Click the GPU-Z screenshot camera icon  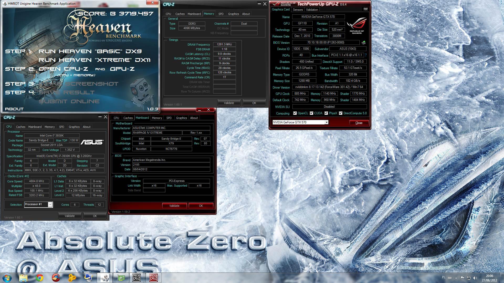365,9
